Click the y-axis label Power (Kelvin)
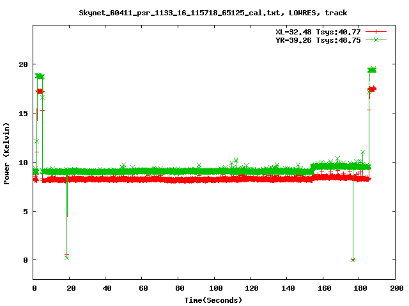The height and width of the screenshot is (306, 409). [x=6, y=154]
